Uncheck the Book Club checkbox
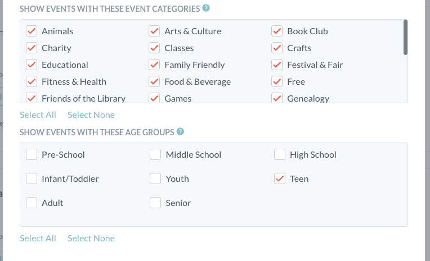430x261 pixels. (x=277, y=31)
